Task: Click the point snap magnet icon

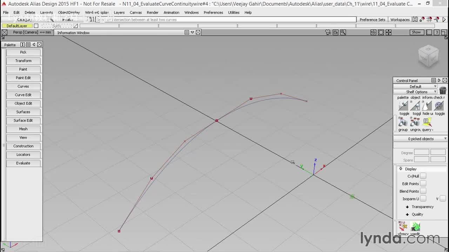Action: tap(422, 20)
